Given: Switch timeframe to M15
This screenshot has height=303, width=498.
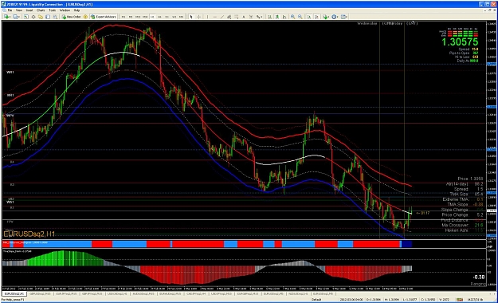Looking at the screenshot, I should (x=138, y=17).
